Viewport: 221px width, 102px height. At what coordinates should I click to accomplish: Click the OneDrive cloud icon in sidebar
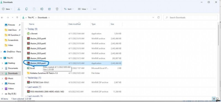(x=5, y=52)
